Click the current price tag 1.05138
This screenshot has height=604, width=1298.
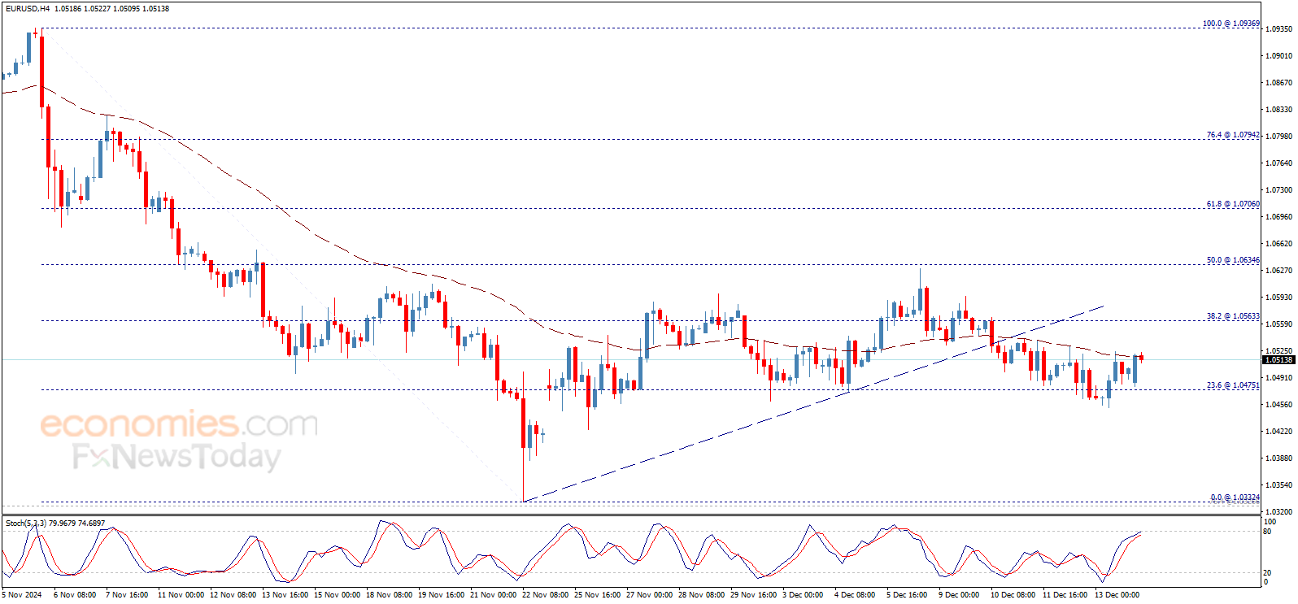click(1278, 360)
